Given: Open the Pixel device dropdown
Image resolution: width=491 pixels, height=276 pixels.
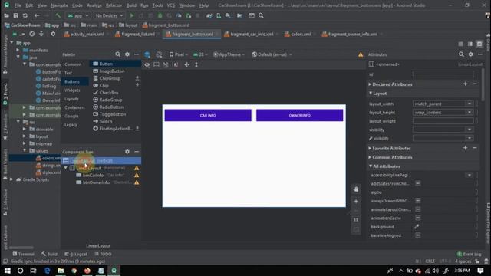Looking at the screenshot, I should click(x=179, y=54).
